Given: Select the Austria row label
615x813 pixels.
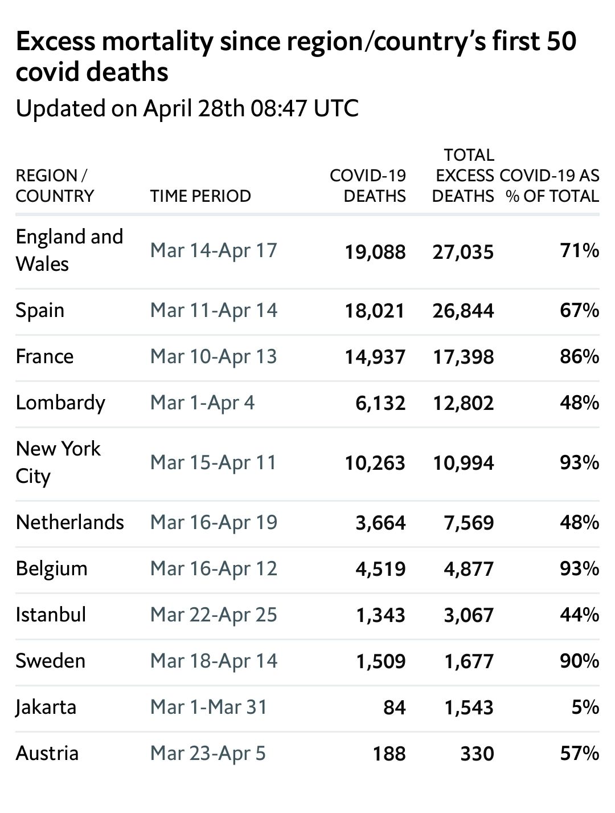Looking at the screenshot, I should pos(47,753).
